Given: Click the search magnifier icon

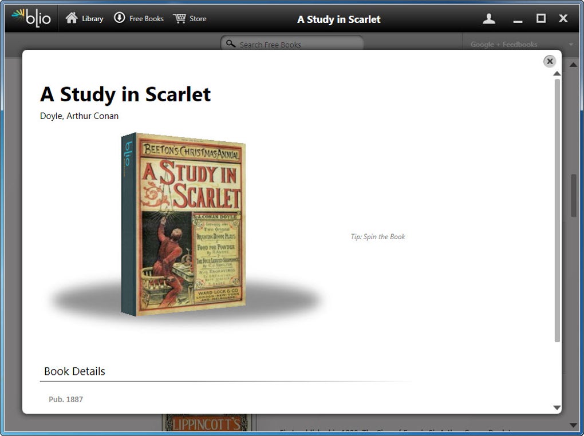Looking at the screenshot, I should point(231,44).
